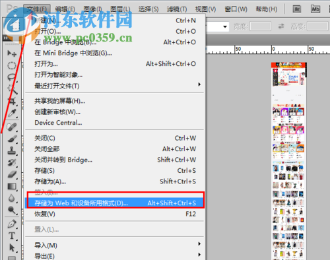Select the Crop tool

pyautogui.click(x=12, y=101)
